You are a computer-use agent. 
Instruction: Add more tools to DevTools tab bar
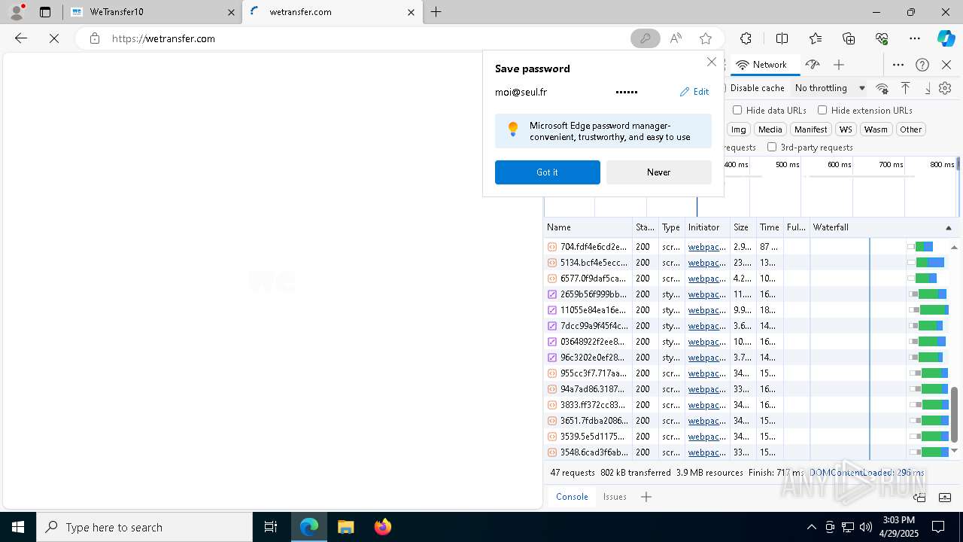(839, 65)
